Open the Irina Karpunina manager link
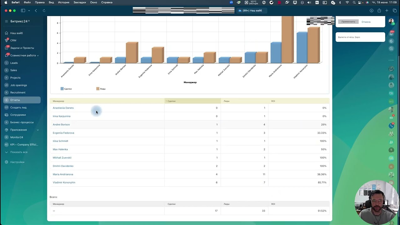Image resolution: width=400 pixels, height=225 pixels. pos(62,116)
